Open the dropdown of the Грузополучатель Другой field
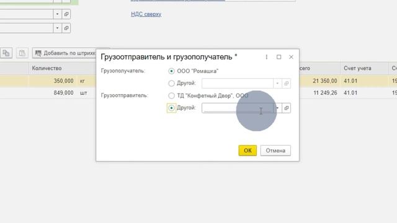 [277, 84]
